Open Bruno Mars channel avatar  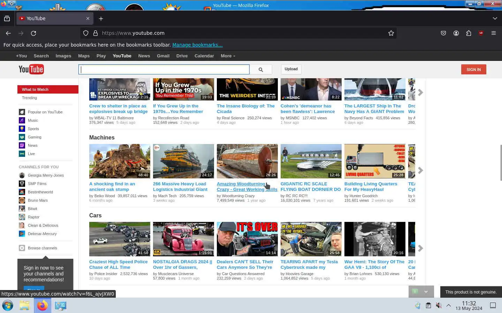pos(22,200)
